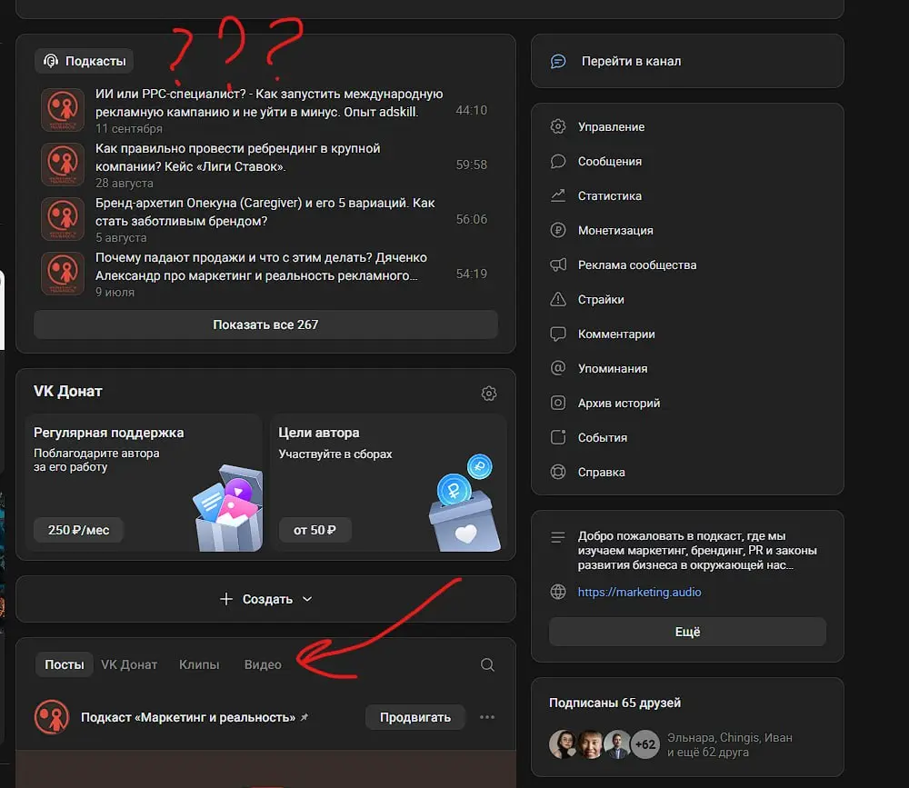Image resolution: width=909 pixels, height=788 pixels.
Task: Play episode titled ИИ или PPC-специалист
Action: tap(269, 103)
